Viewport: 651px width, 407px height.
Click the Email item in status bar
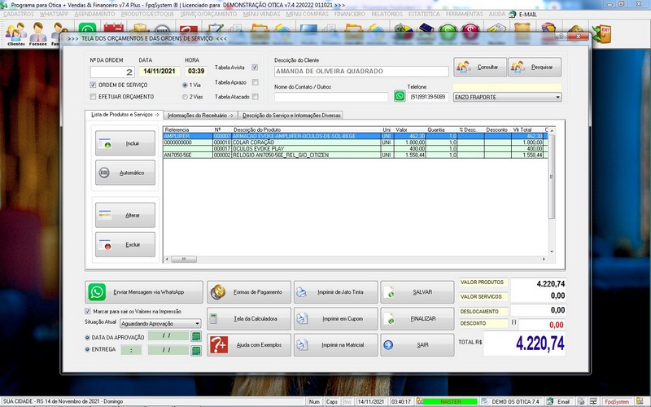pyautogui.click(x=559, y=401)
